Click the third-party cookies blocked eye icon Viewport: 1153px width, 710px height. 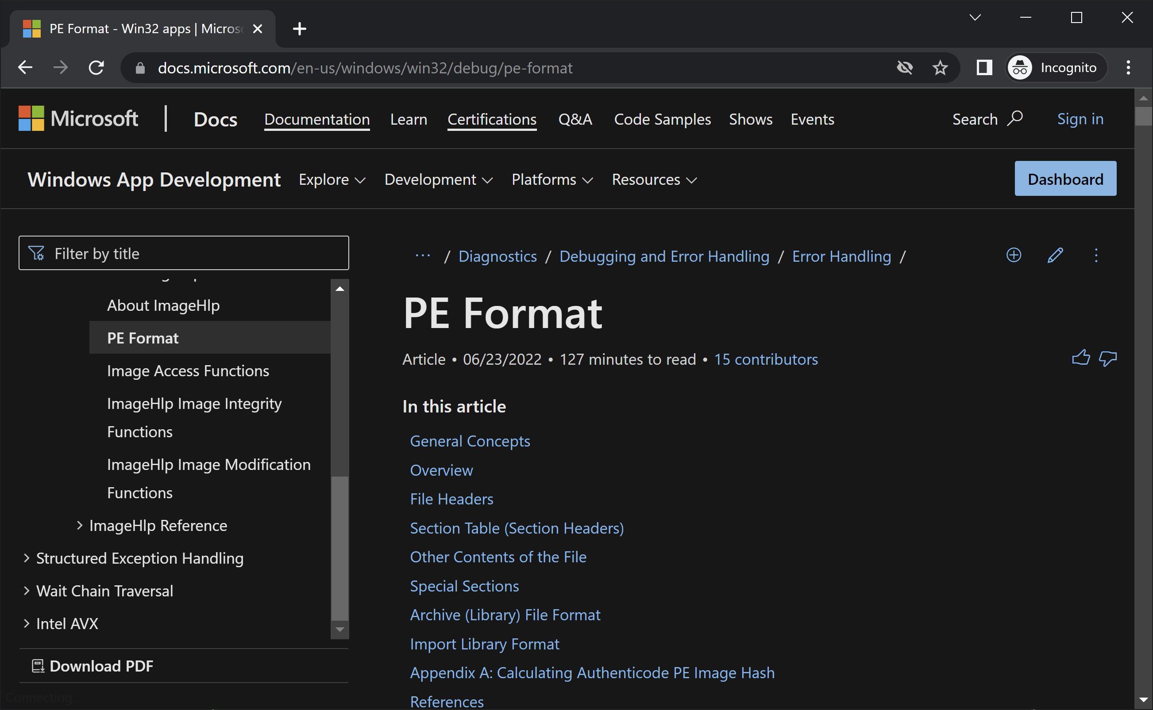(x=904, y=68)
